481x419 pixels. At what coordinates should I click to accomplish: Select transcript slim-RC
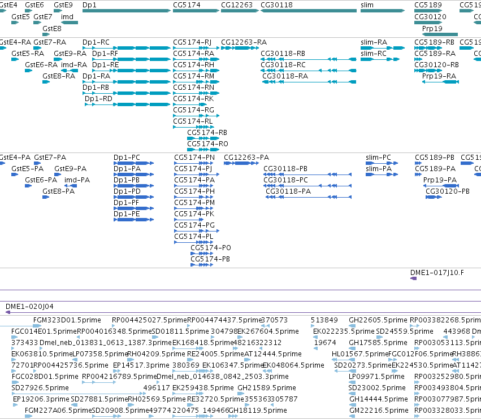coord(374,53)
